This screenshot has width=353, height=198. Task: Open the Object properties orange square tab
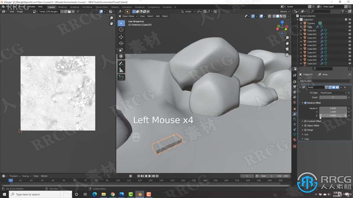[x=295, y=109]
